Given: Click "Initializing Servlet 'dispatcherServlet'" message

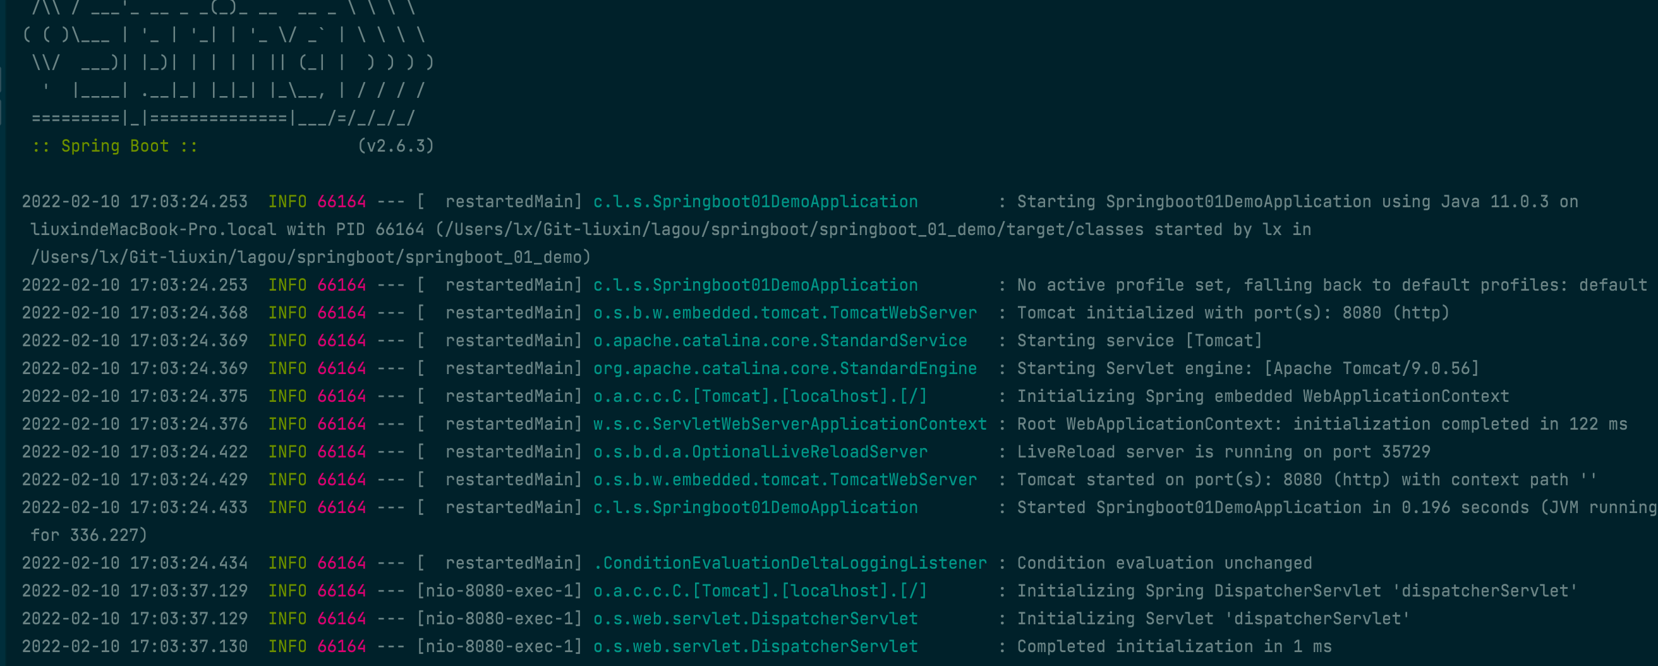Looking at the screenshot, I should tap(1214, 619).
